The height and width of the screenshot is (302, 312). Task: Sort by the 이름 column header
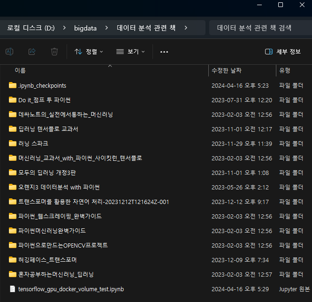click(x=20, y=70)
